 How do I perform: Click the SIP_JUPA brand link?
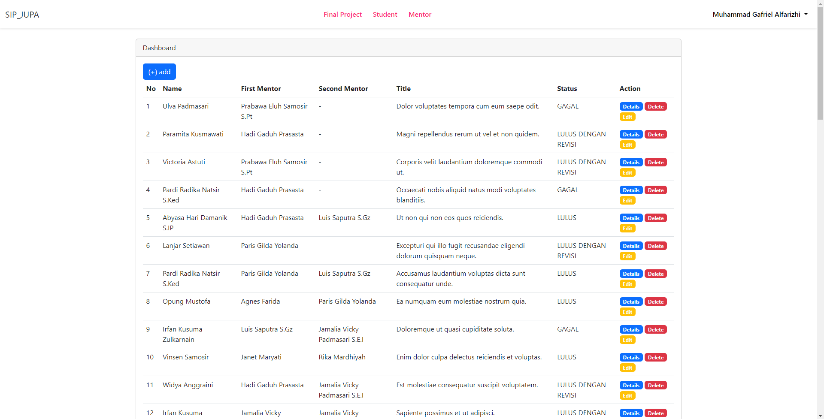click(22, 14)
